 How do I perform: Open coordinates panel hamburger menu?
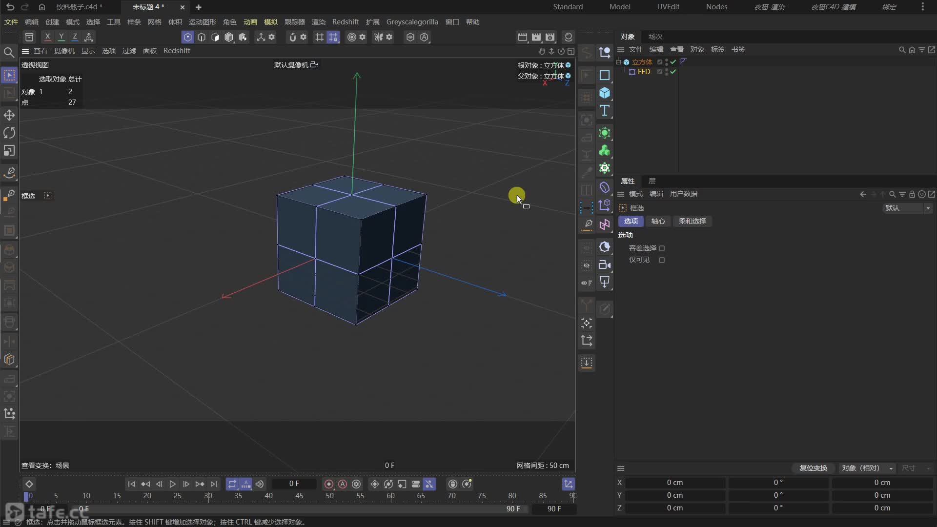tap(621, 468)
